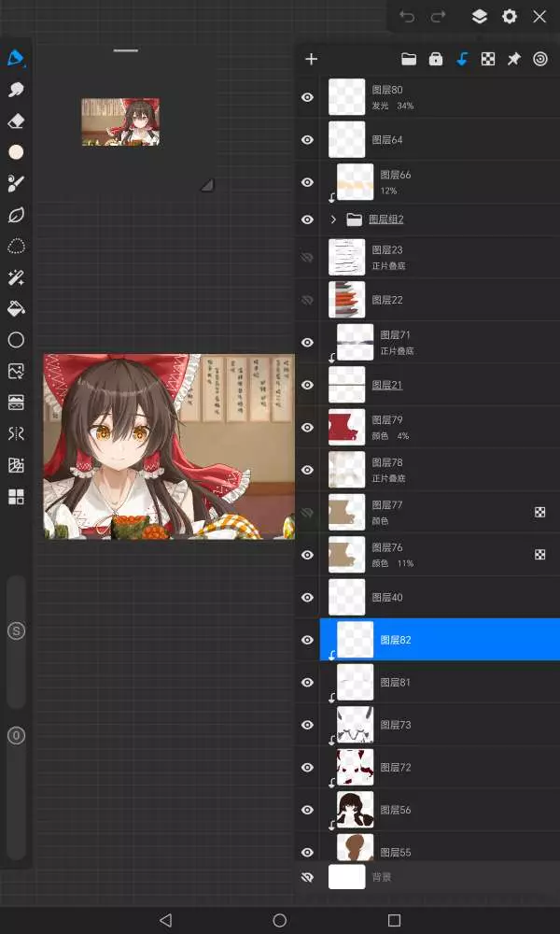Screen dimensions: 560x934
Task: Create a new layer group folder
Action: [x=409, y=59]
